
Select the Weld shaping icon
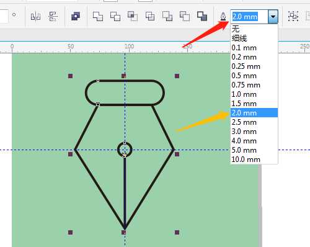98,16
